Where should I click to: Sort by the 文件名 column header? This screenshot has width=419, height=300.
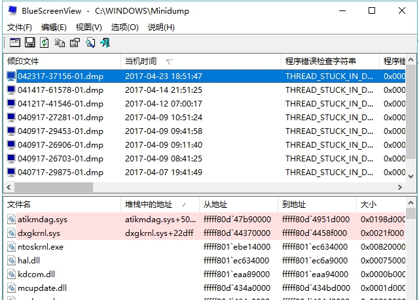[x=62, y=205]
